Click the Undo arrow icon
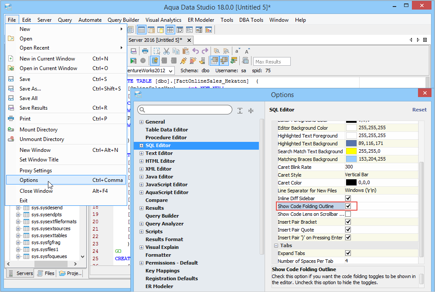 pos(196,51)
